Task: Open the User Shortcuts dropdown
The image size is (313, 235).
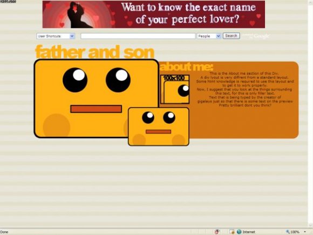Action: coord(56,36)
